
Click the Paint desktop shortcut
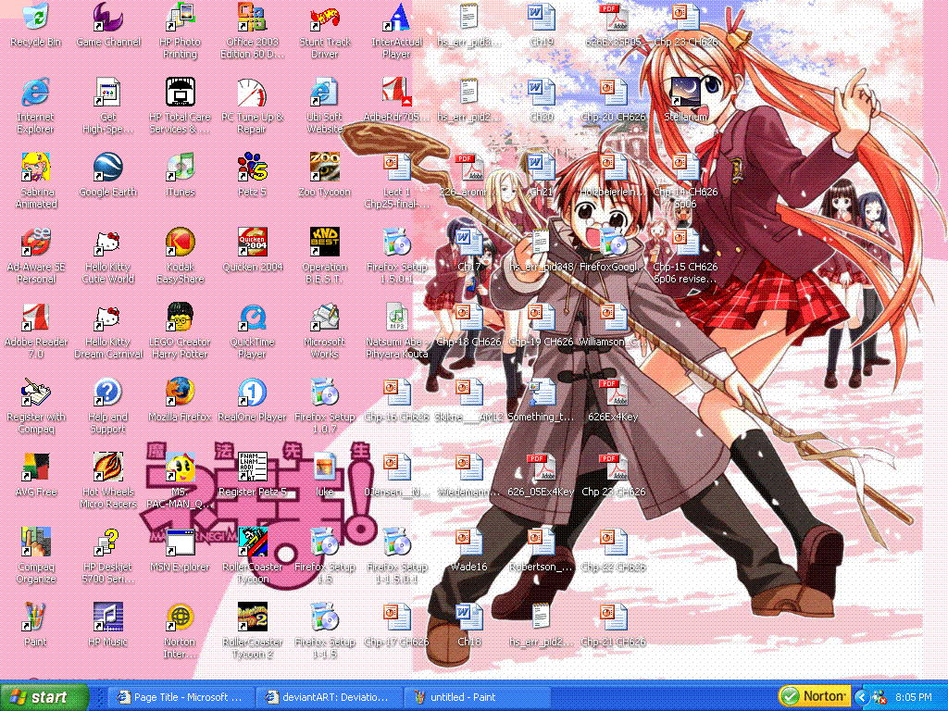36,617
